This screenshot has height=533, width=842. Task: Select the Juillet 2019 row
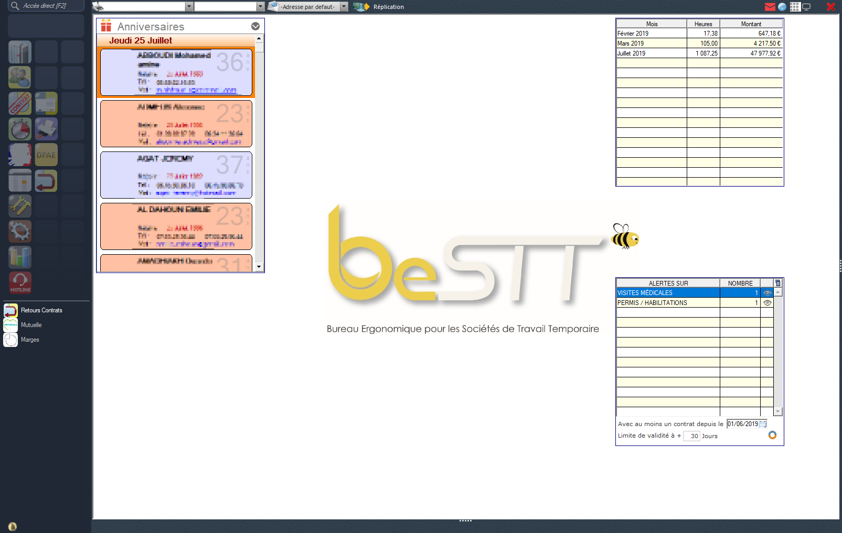point(699,53)
